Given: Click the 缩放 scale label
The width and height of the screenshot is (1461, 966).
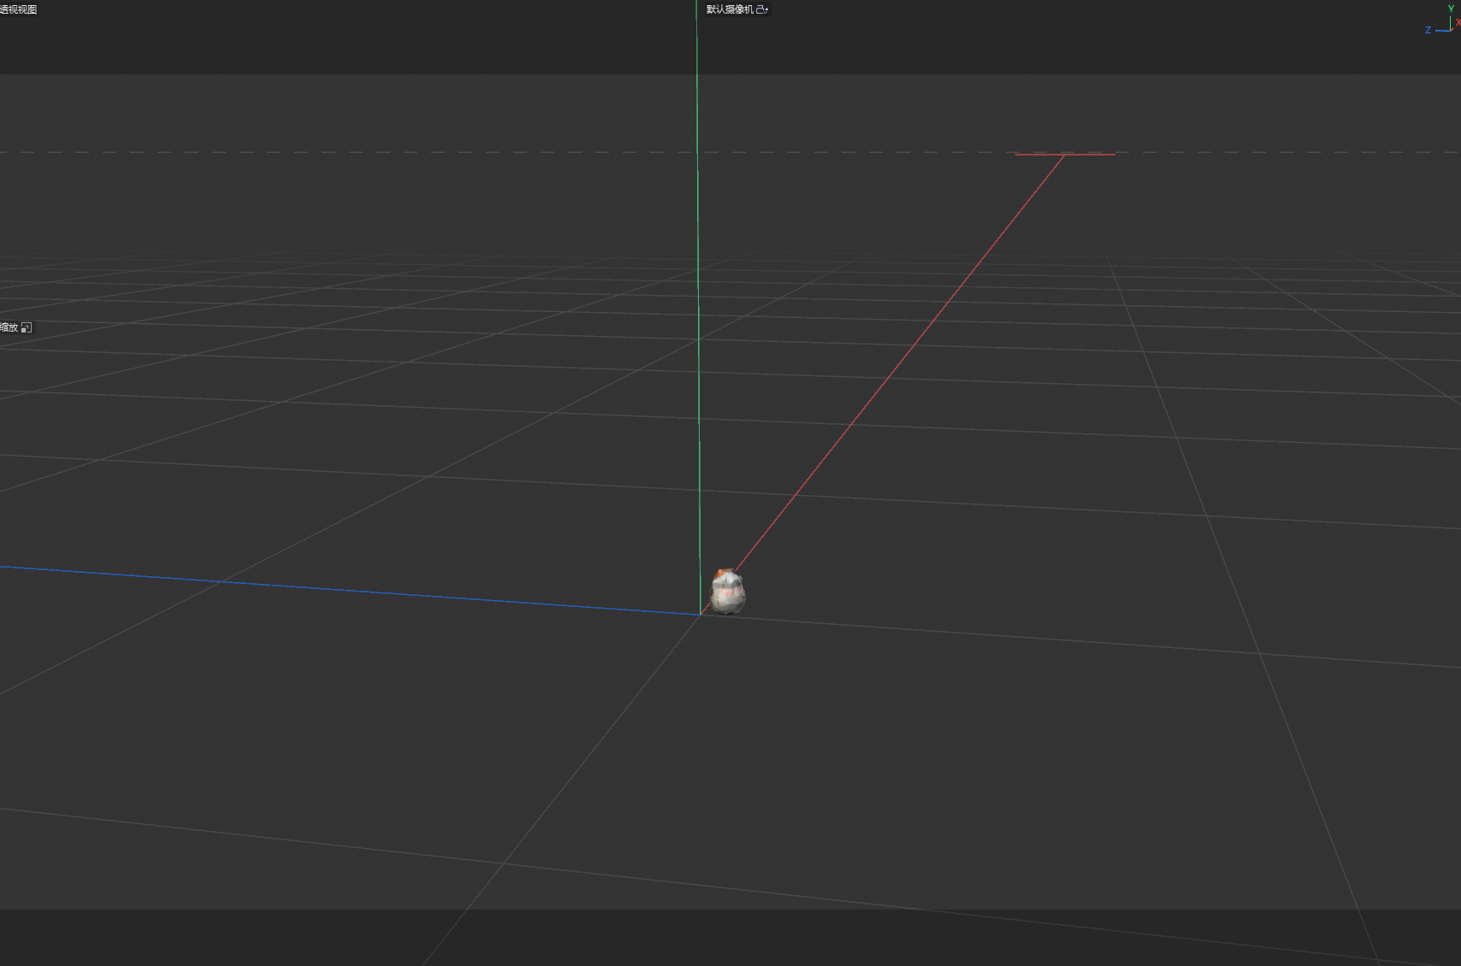Looking at the screenshot, I should coord(9,327).
